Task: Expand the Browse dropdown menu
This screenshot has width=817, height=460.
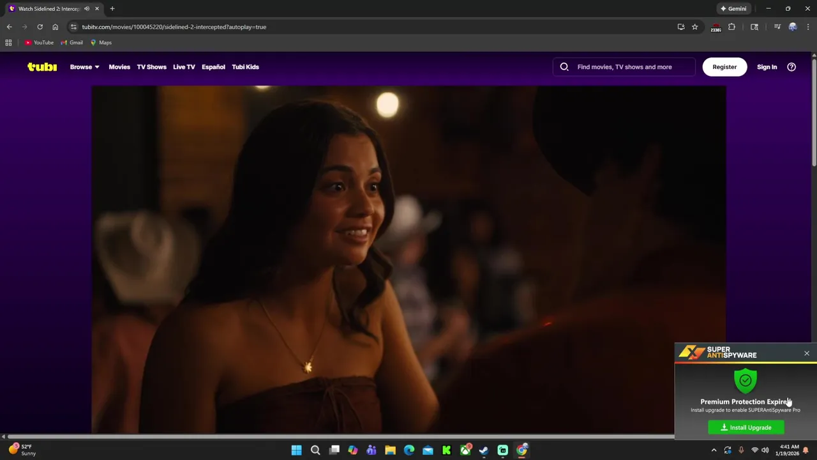Action: pyautogui.click(x=85, y=66)
